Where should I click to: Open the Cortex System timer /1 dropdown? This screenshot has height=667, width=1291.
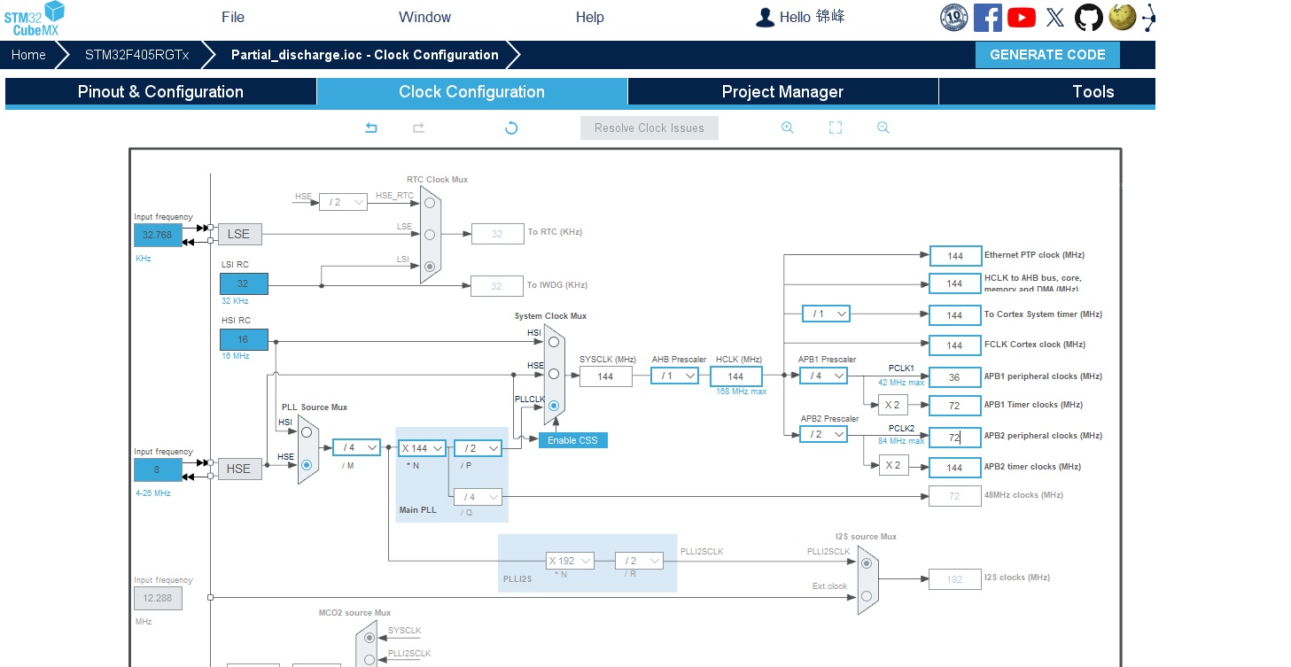click(826, 314)
